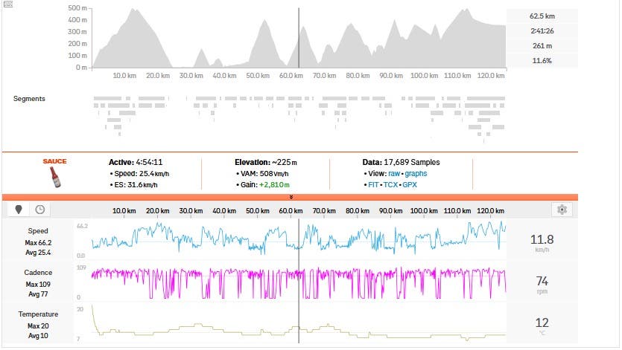Switch x-axis to time with clock icon
The image size is (622, 350).
click(x=39, y=210)
